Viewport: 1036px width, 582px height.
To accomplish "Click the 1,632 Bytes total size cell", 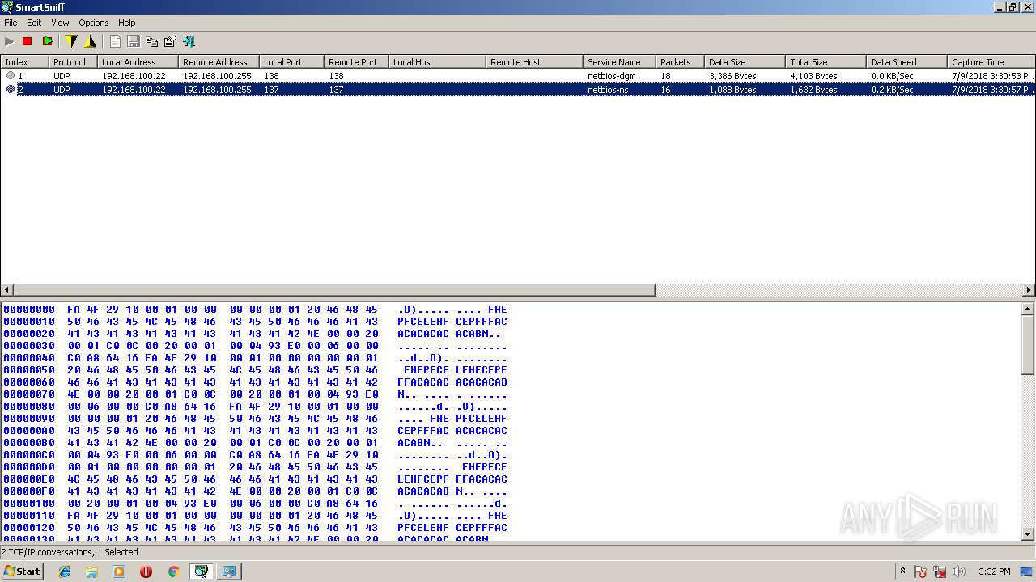I will click(x=813, y=90).
